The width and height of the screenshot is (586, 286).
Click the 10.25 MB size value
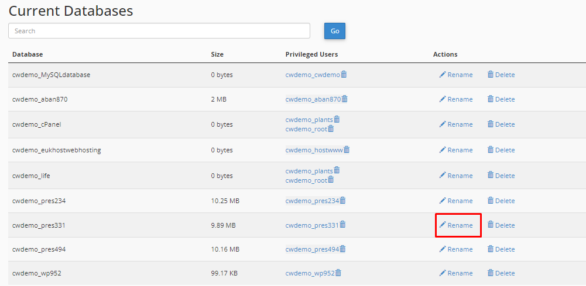click(x=225, y=201)
